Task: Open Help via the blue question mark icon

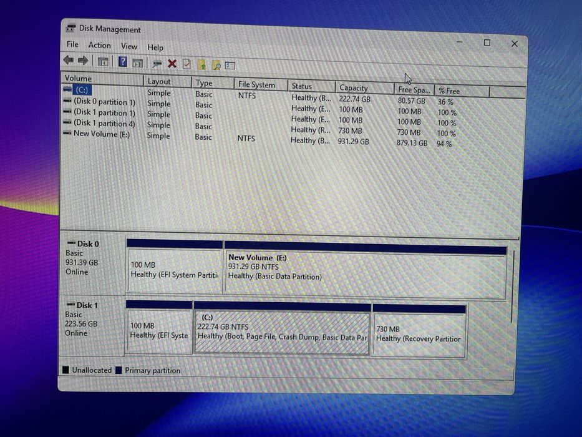Action: (122, 62)
